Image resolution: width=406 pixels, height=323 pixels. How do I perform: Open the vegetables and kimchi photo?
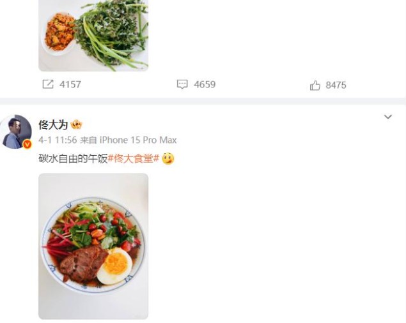pos(93,36)
